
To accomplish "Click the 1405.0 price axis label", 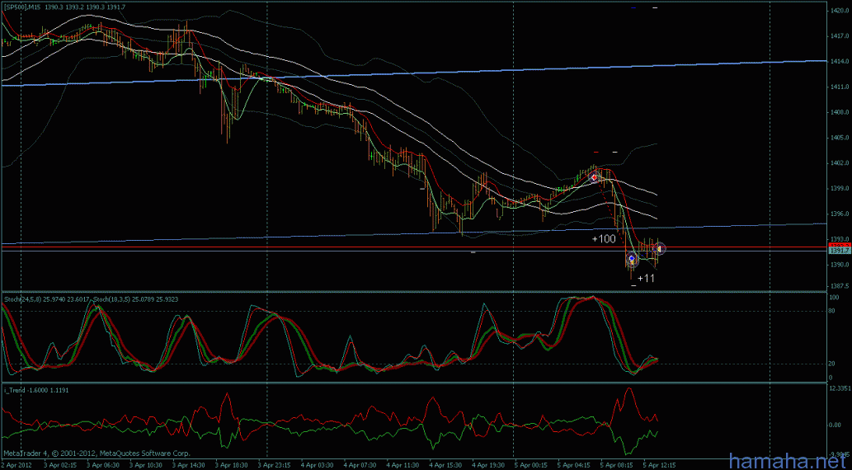I will (839, 138).
